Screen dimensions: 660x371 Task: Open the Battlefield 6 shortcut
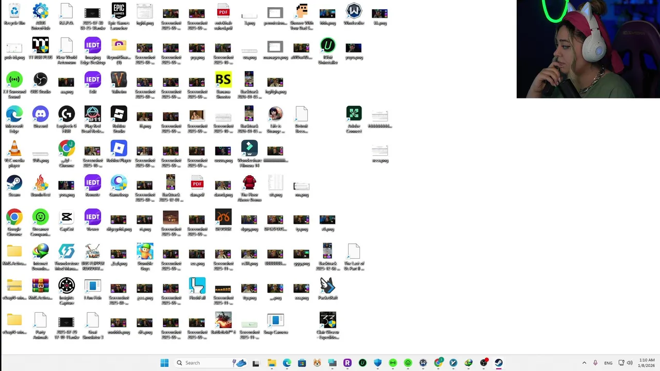pyautogui.click(x=223, y=324)
